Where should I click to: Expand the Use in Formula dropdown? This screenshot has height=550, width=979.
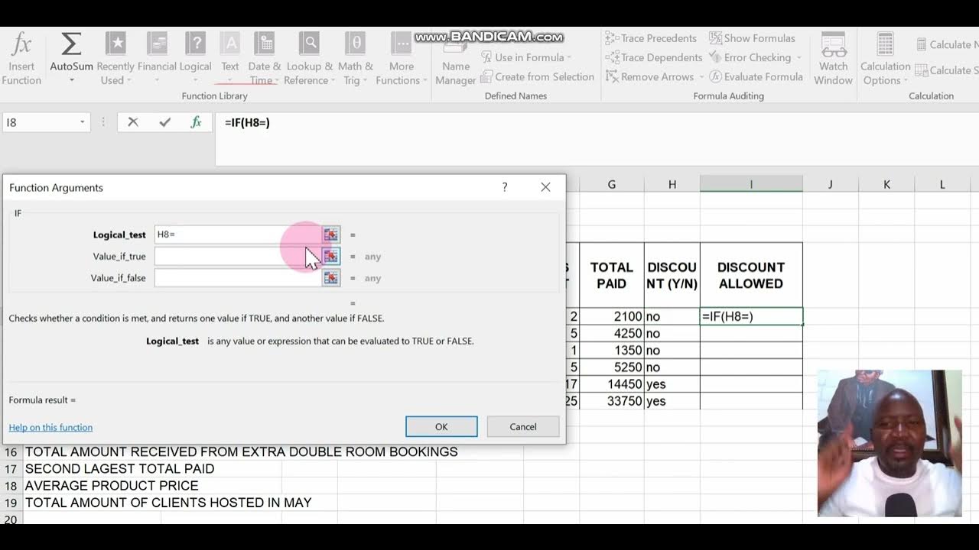tap(571, 58)
